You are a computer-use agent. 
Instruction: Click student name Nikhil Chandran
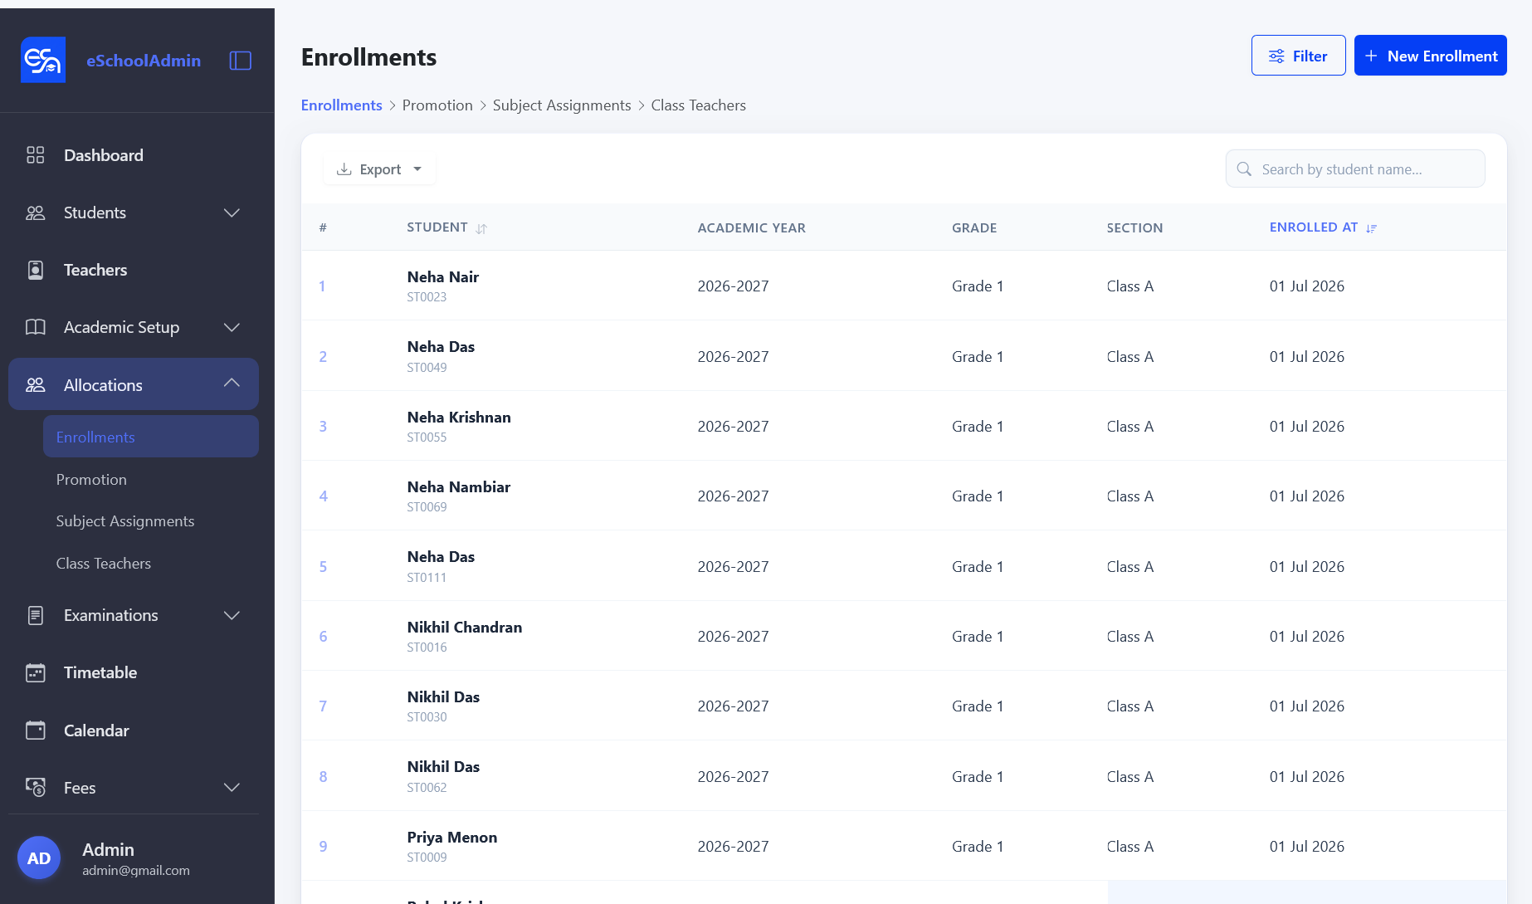(x=464, y=628)
